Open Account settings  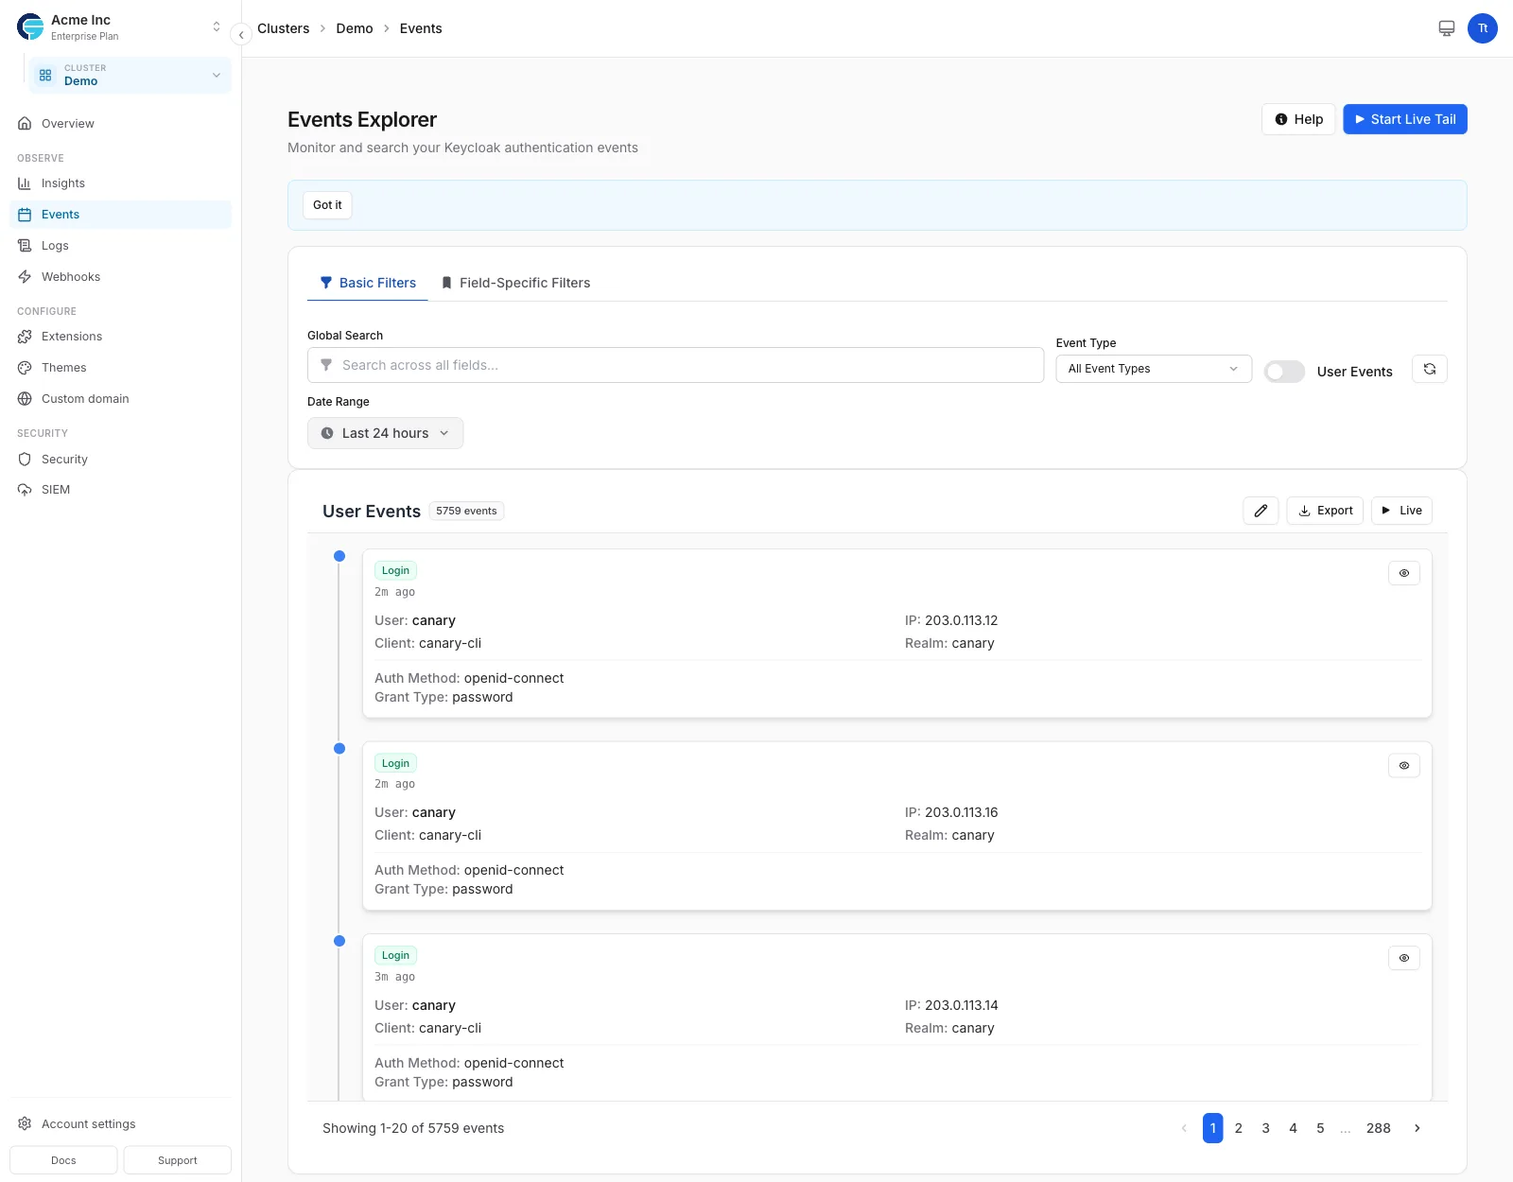(120, 1124)
